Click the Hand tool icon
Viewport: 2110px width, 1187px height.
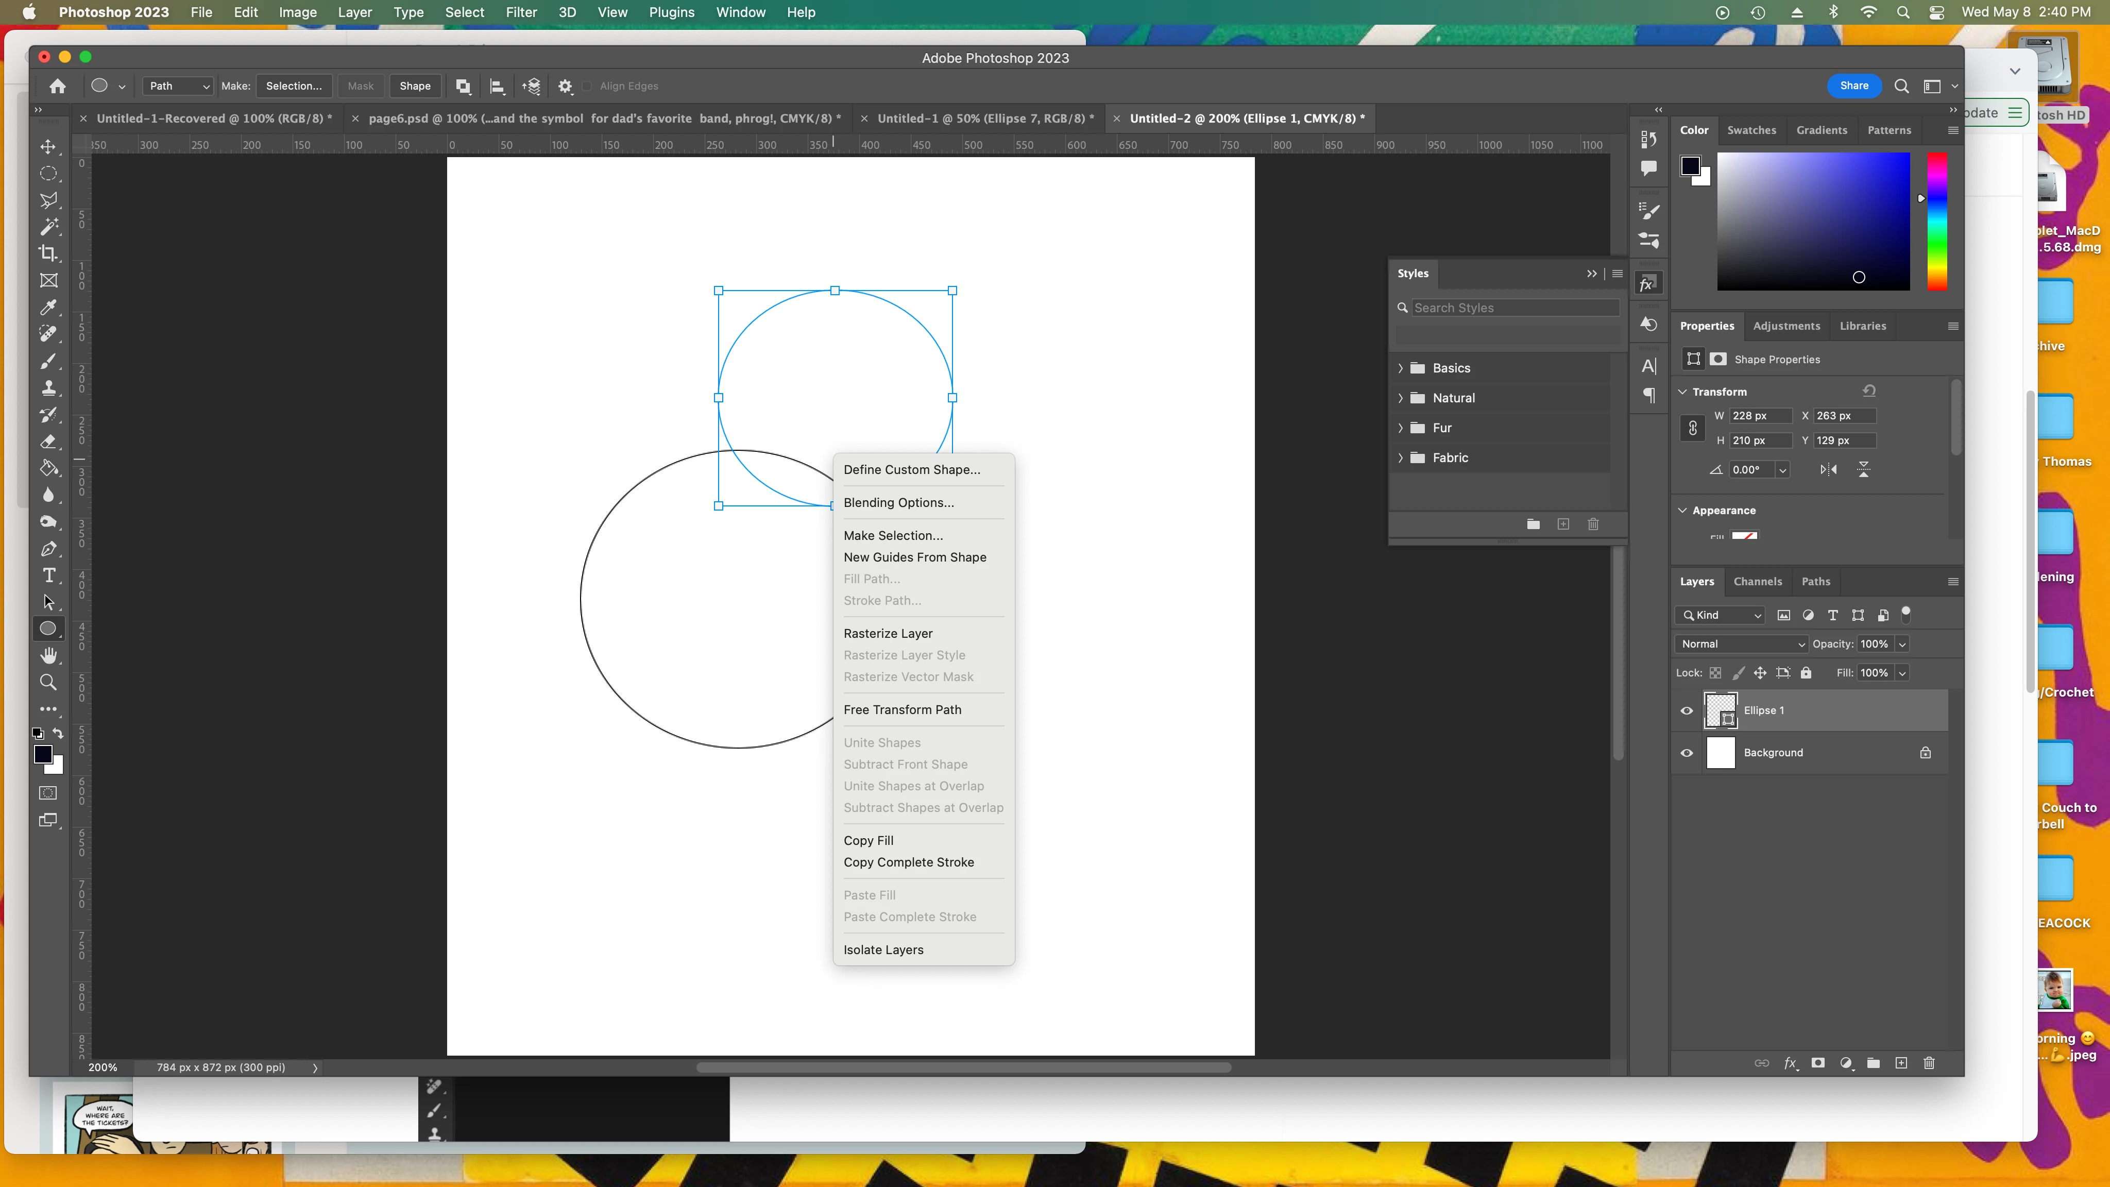(x=48, y=655)
